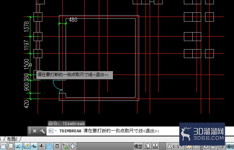Screen dimensions: 234x150
Task: Pick the 480 dimension text
Action: point(73,20)
